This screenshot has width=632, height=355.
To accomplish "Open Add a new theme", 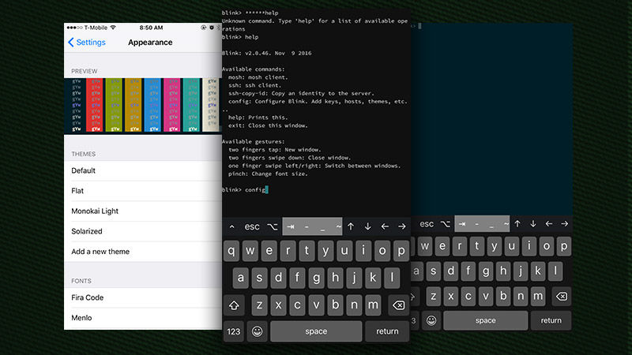I will click(143, 252).
